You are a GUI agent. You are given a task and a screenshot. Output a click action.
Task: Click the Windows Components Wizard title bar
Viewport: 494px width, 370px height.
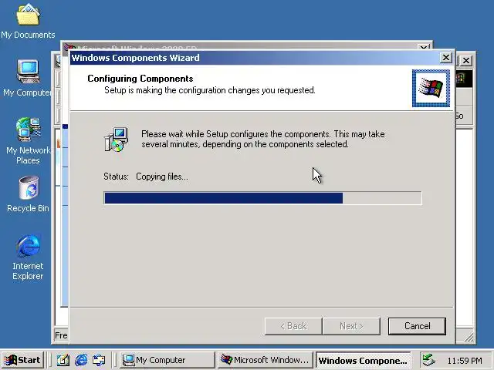pyautogui.click(x=255, y=58)
